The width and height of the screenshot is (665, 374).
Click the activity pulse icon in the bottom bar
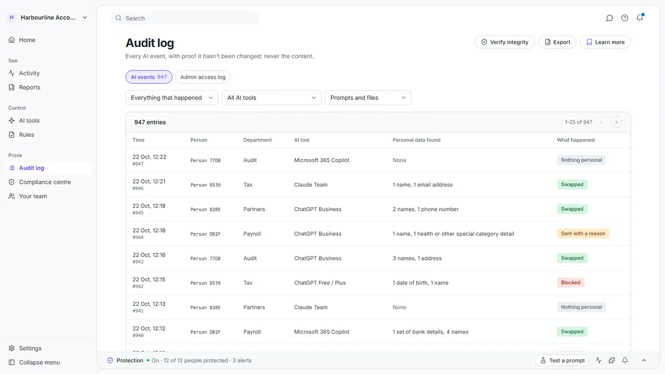pos(598,360)
